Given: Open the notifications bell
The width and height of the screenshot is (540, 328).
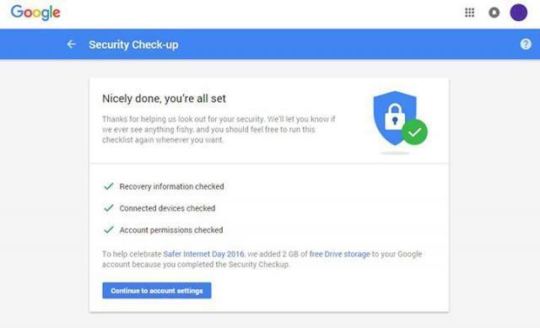Looking at the screenshot, I should (x=494, y=13).
